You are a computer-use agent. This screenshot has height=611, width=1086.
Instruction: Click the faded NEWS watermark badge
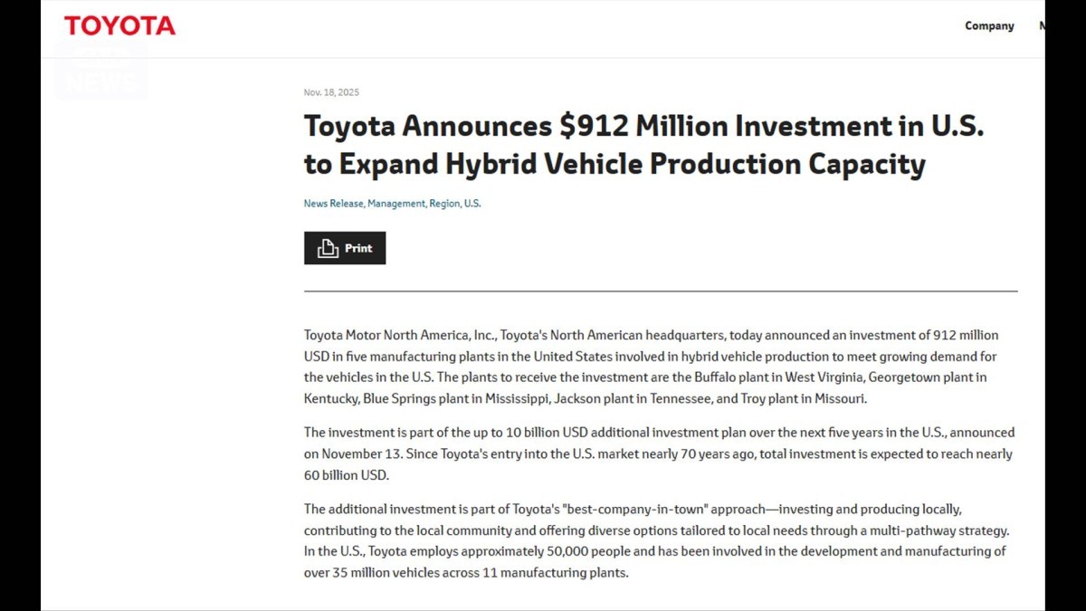point(100,72)
